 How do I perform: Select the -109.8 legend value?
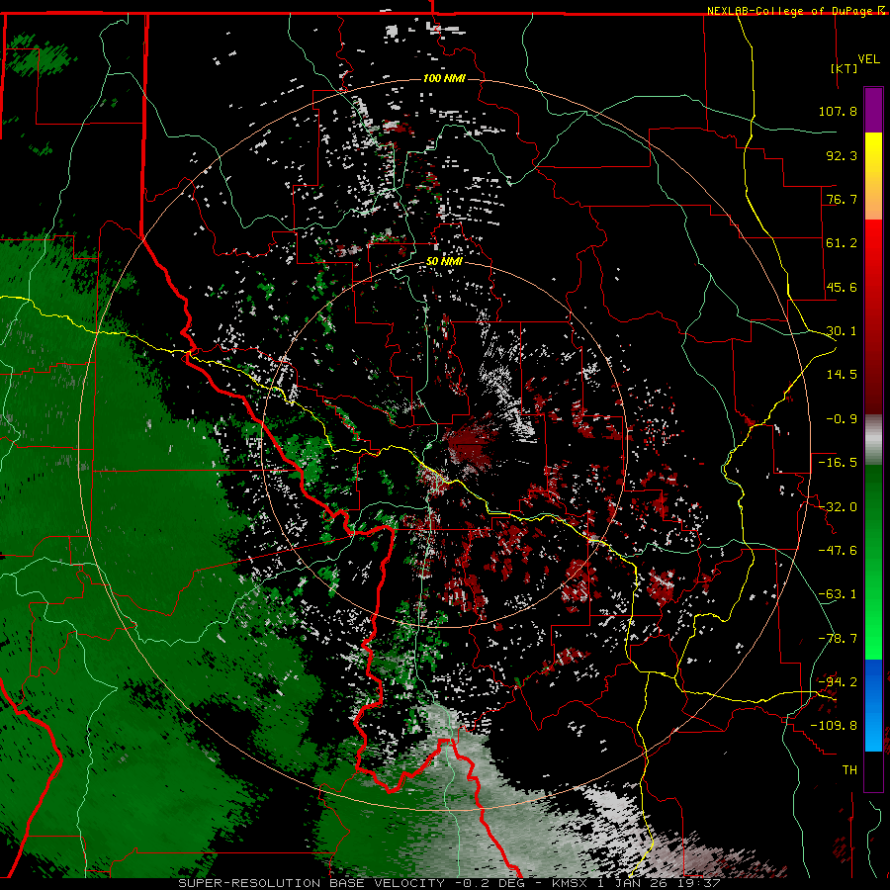click(x=834, y=726)
